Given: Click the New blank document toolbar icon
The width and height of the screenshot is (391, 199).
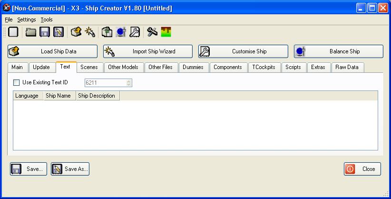Looking at the screenshot, I should pyautogui.click(x=13, y=32).
